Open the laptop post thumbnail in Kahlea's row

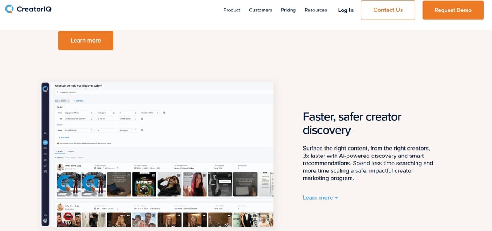(119, 184)
